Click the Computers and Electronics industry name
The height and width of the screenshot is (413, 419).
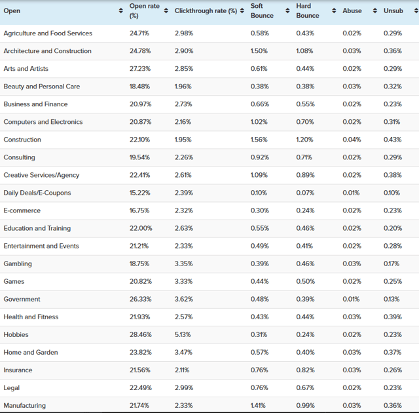pos(43,122)
